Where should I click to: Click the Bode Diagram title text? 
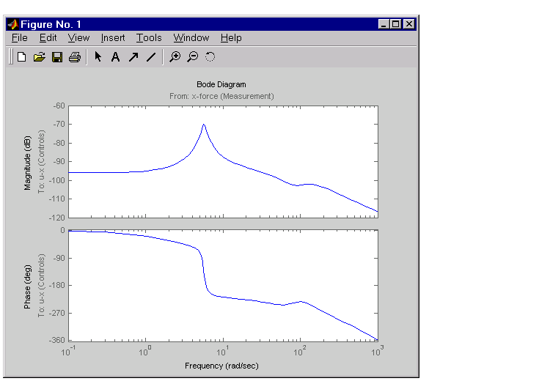(221, 85)
